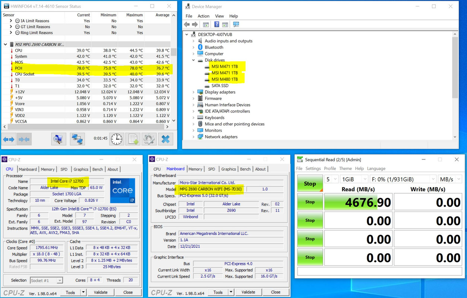
Task: Open View menu in Device Manager
Action: pos(219,16)
